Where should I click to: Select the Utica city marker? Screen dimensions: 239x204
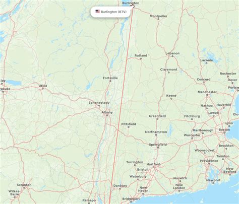43,89
